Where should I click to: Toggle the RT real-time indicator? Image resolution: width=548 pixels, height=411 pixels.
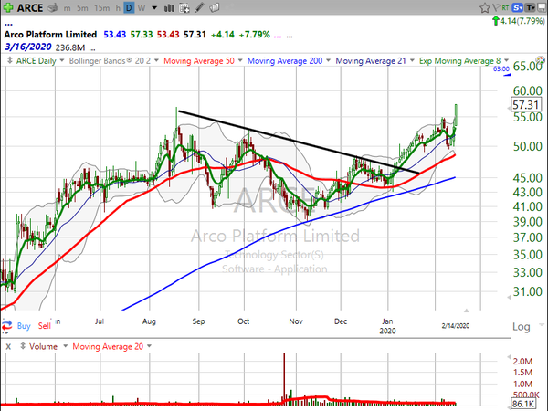point(505,7)
